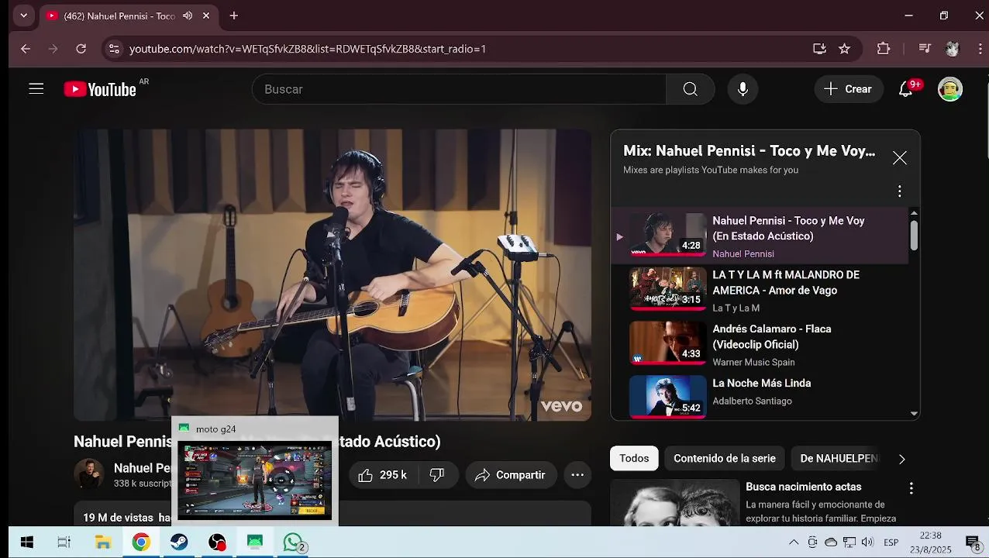Open the tab search dropdown arrow
Viewport: 989px width, 558px height.
coord(23,15)
